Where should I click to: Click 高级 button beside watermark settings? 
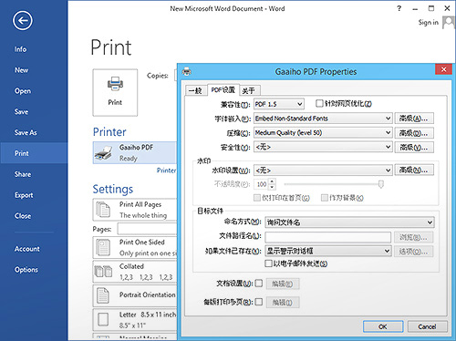pyautogui.click(x=414, y=170)
